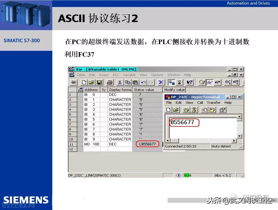Click the modify variable icon
This screenshot has height=210, width=278.
click(217, 82)
